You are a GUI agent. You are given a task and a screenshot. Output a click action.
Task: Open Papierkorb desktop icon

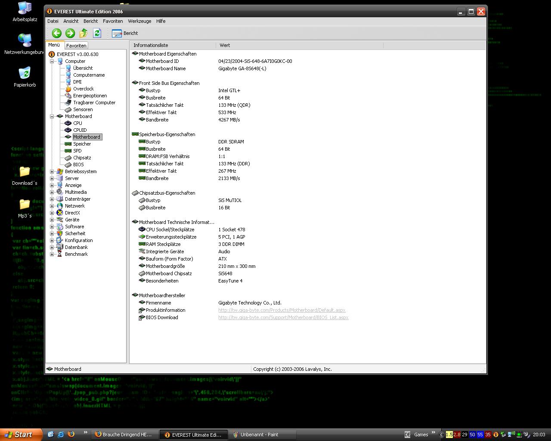[25, 77]
